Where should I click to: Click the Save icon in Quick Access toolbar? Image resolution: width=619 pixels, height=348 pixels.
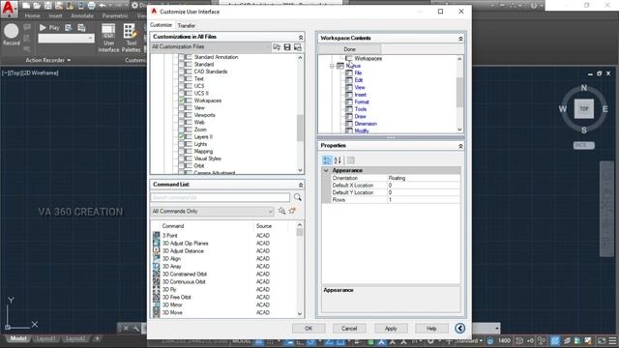[x=48, y=6]
